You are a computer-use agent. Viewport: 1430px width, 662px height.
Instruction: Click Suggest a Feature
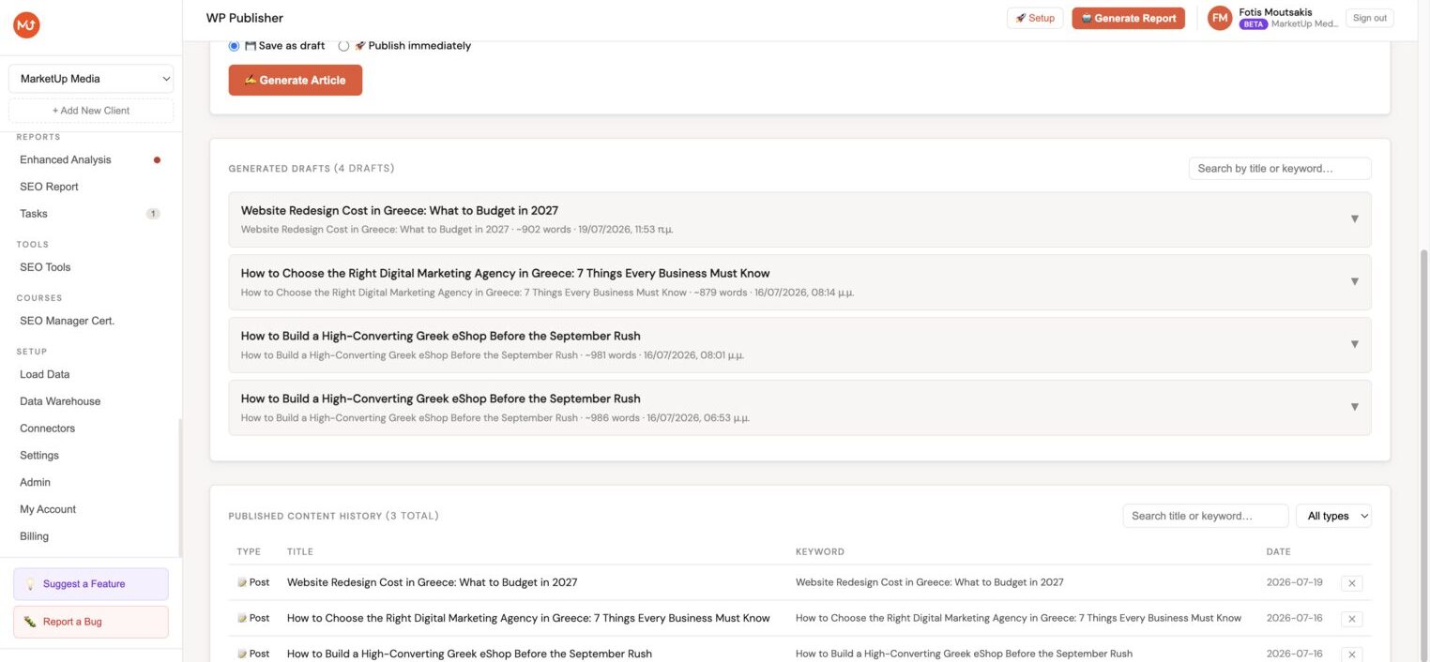(91, 584)
